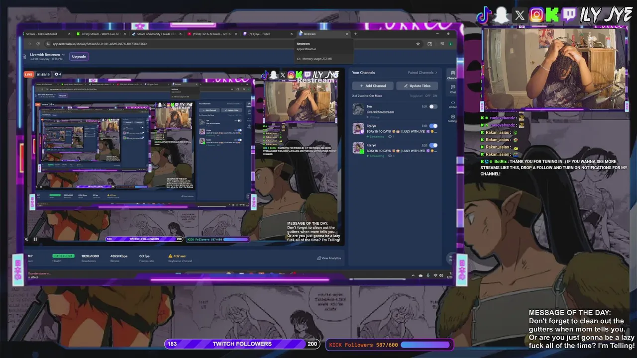The height and width of the screenshot is (358, 637).
Task: Click the site info icon in address bar
Action: [x=47, y=44]
